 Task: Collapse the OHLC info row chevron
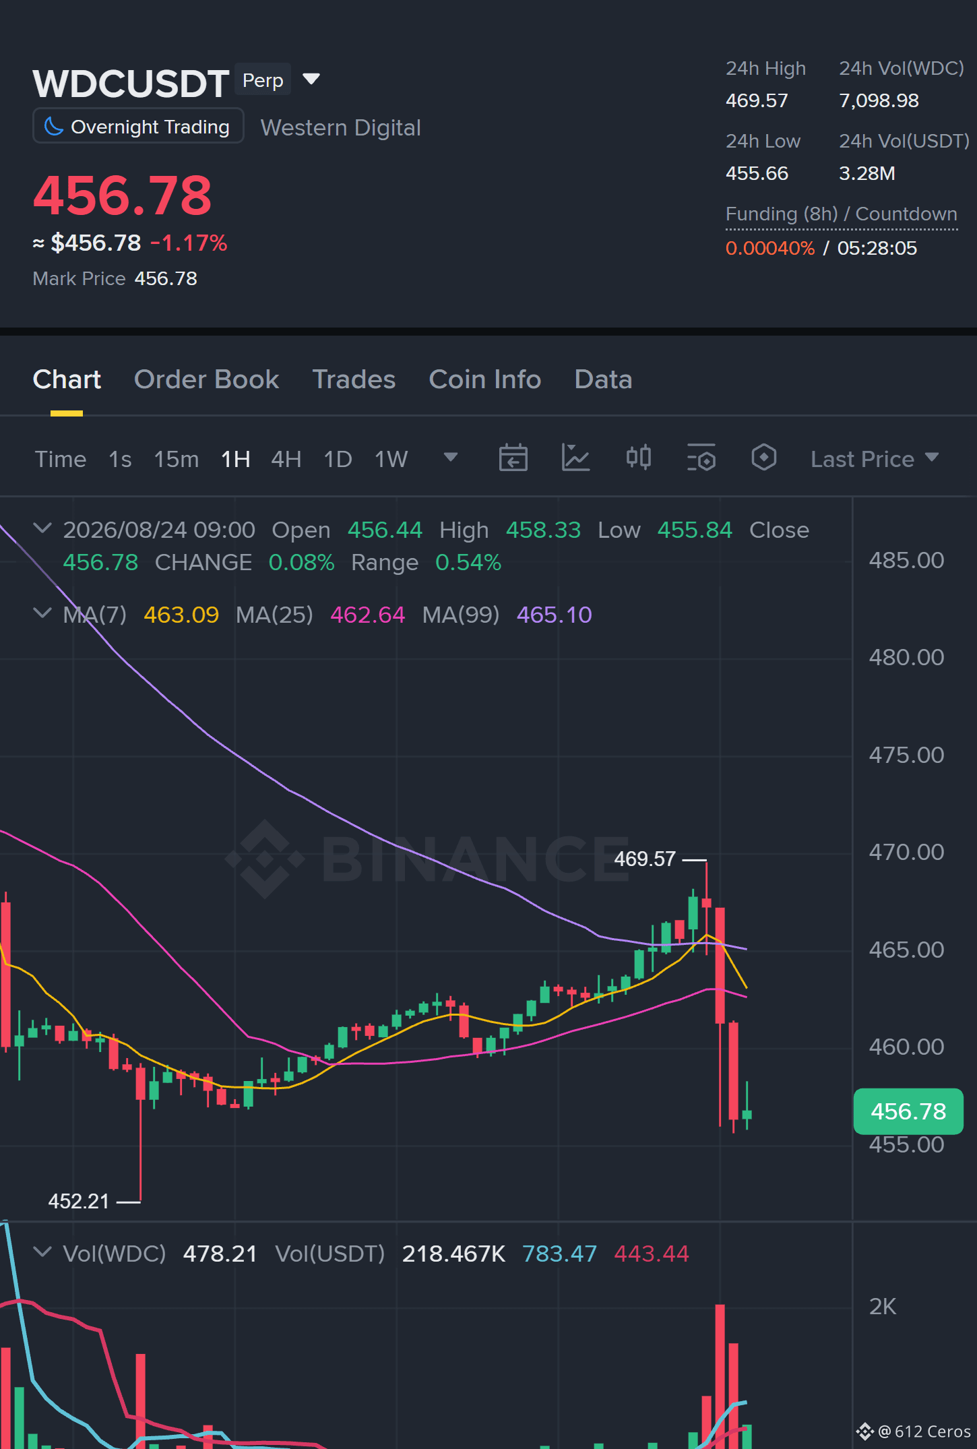(x=42, y=528)
